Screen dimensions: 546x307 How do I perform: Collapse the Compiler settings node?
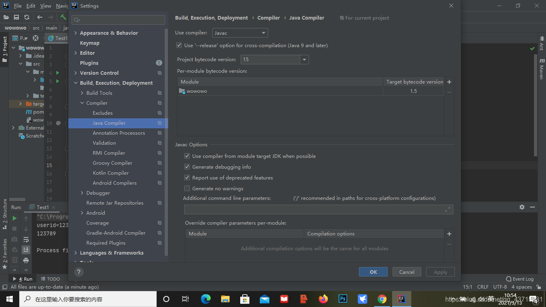[x=82, y=103]
